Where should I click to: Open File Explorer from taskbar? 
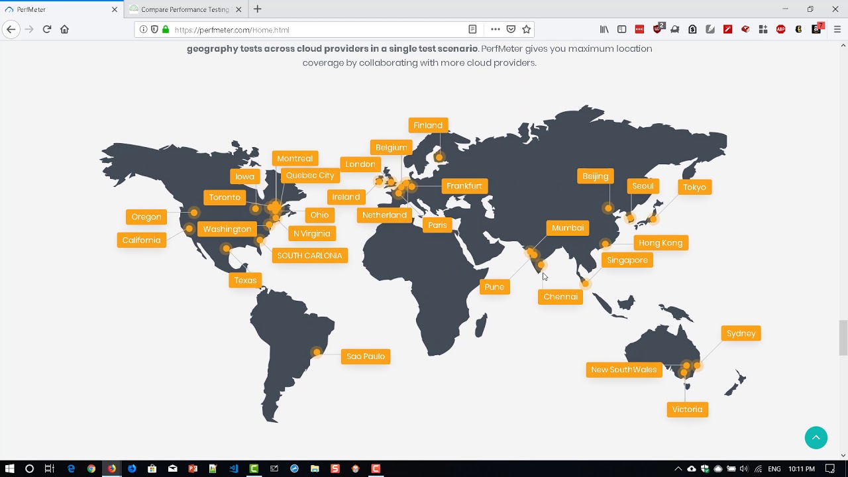tap(315, 468)
